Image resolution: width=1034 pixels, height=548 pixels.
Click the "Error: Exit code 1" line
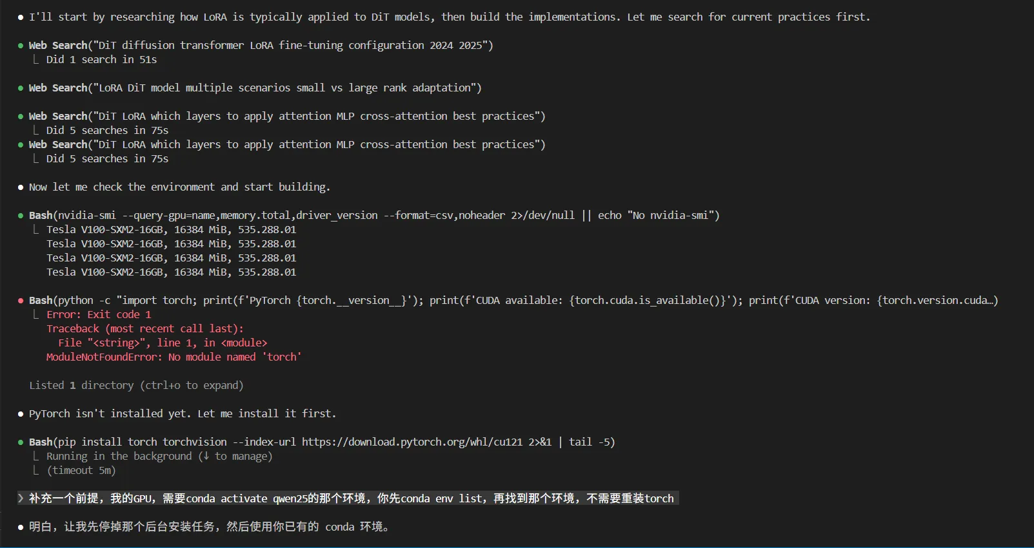pyautogui.click(x=99, y=314)
